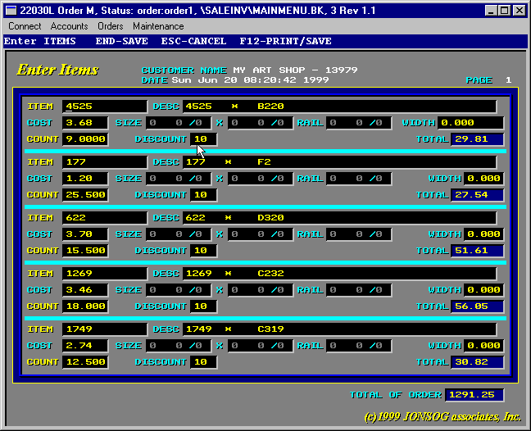Click the DISCOUNT field for item 4525
Screen dimensions: 531x431
[x=203, y=139]
